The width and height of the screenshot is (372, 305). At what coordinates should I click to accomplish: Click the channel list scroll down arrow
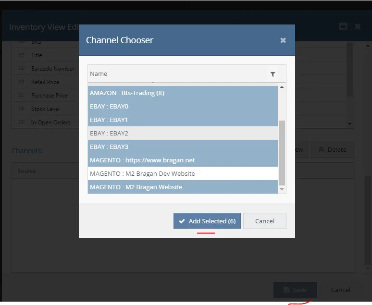[282, 189]
